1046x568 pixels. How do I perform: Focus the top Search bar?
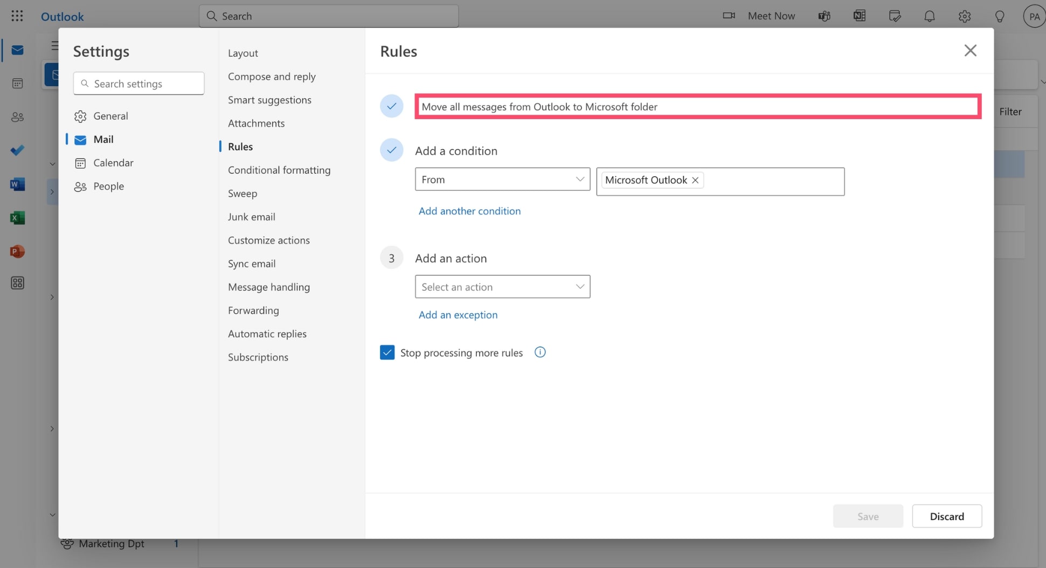click(x=329, y=16)
